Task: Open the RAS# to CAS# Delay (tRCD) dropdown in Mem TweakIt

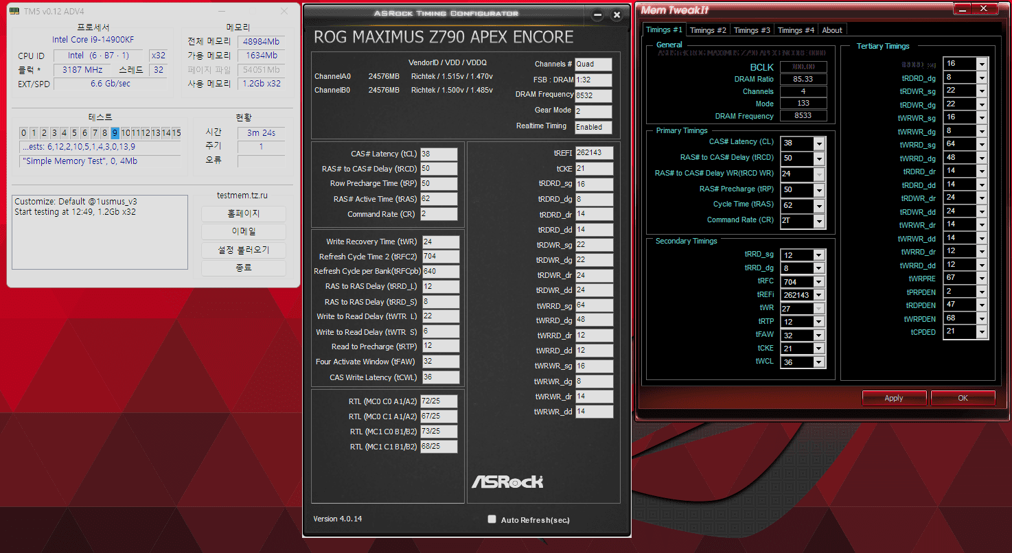Action: click(819, 158)
